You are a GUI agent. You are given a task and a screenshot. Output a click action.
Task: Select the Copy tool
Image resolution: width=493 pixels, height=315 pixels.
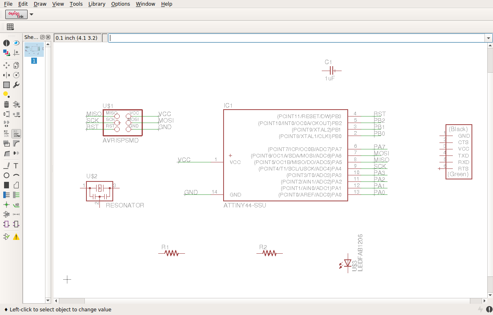pos(16,65)
